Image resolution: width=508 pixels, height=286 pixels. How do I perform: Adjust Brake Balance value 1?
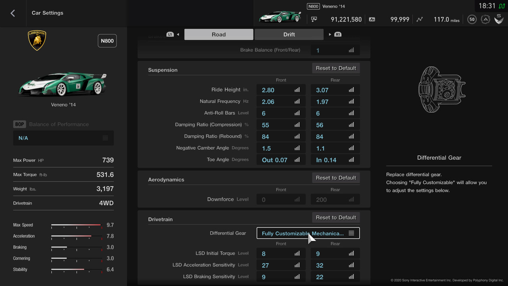(x=335, y=50)
